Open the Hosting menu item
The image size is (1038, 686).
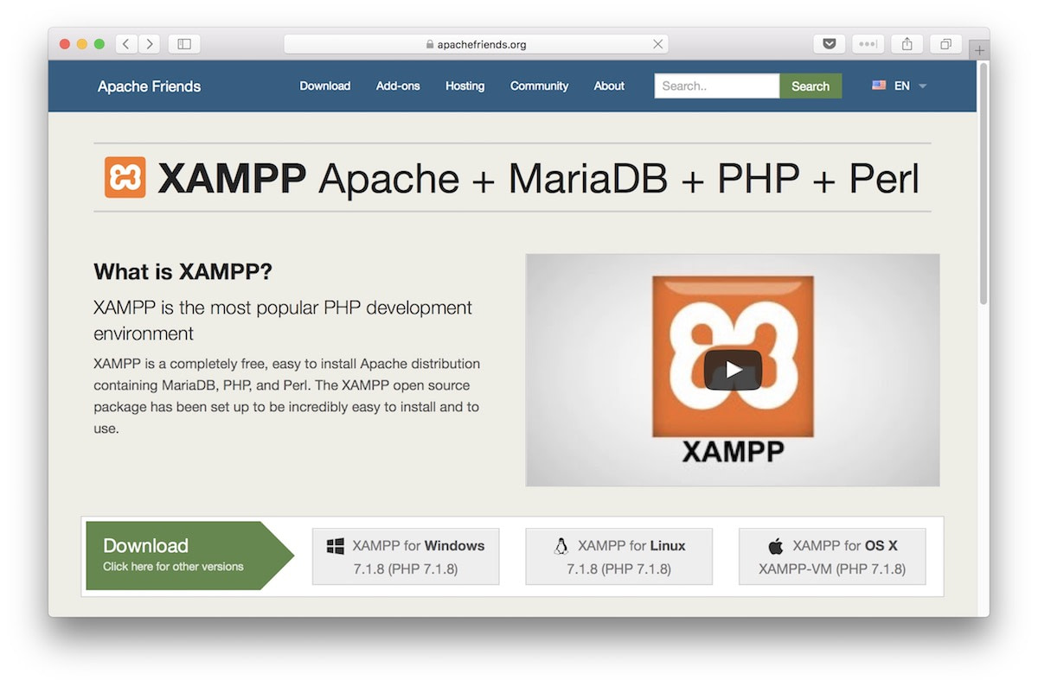pos(465,86)
